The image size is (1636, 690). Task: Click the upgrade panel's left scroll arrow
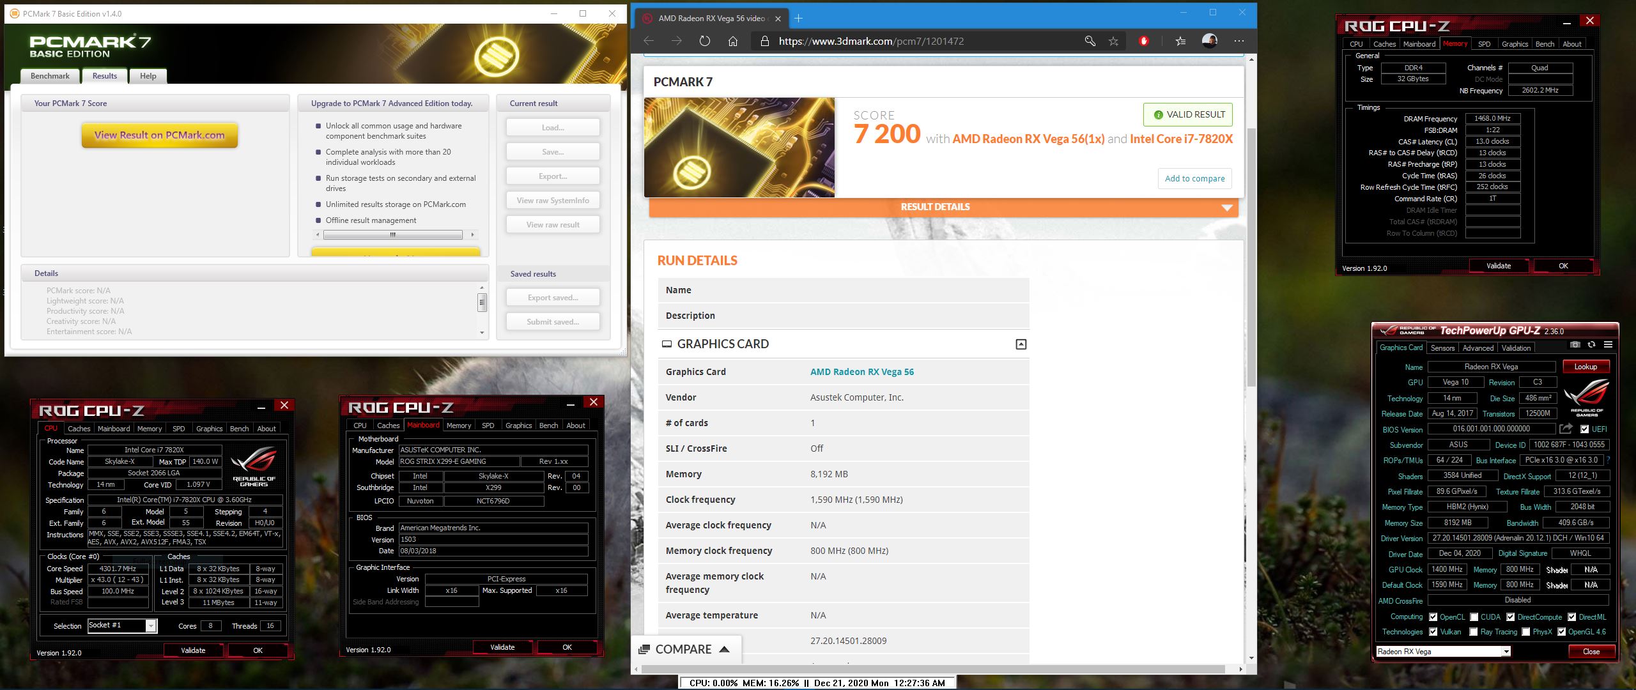click(318, 234)
